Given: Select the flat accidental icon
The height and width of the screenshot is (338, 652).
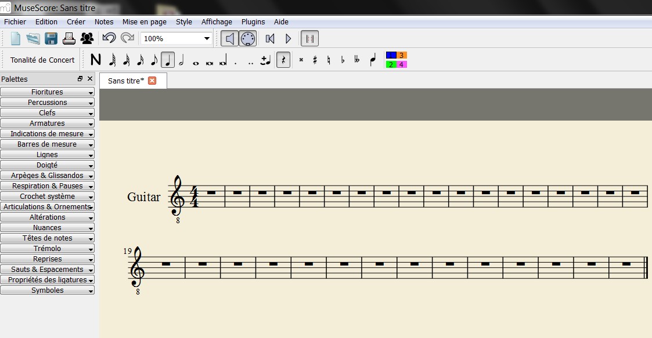Looking at the screenshot, I should coord(343,60).
